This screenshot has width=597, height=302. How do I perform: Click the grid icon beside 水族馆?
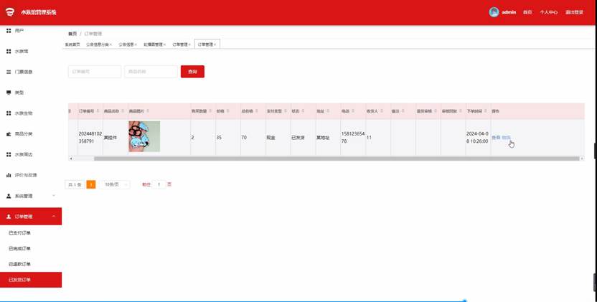[9, 51]
